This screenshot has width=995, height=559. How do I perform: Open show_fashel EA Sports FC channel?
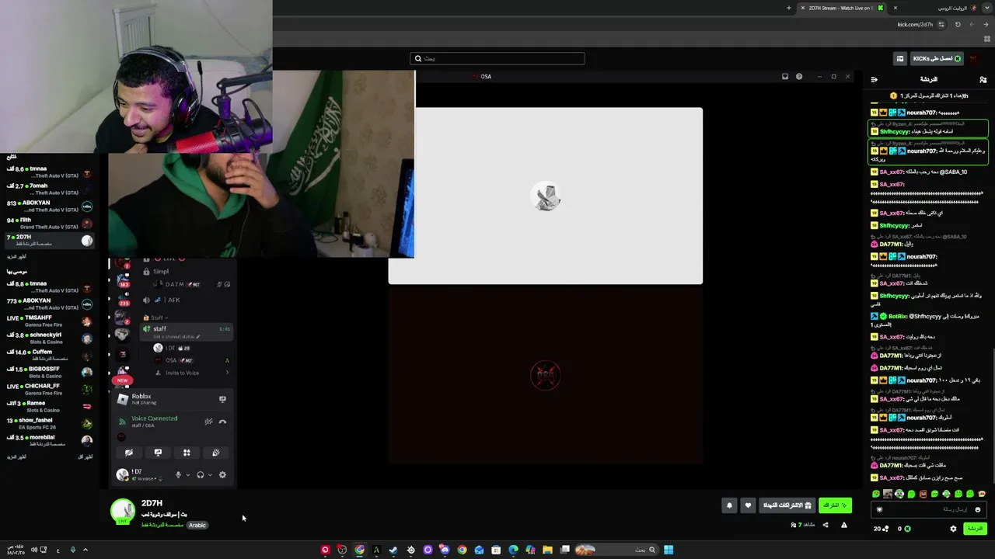(48, 424)
